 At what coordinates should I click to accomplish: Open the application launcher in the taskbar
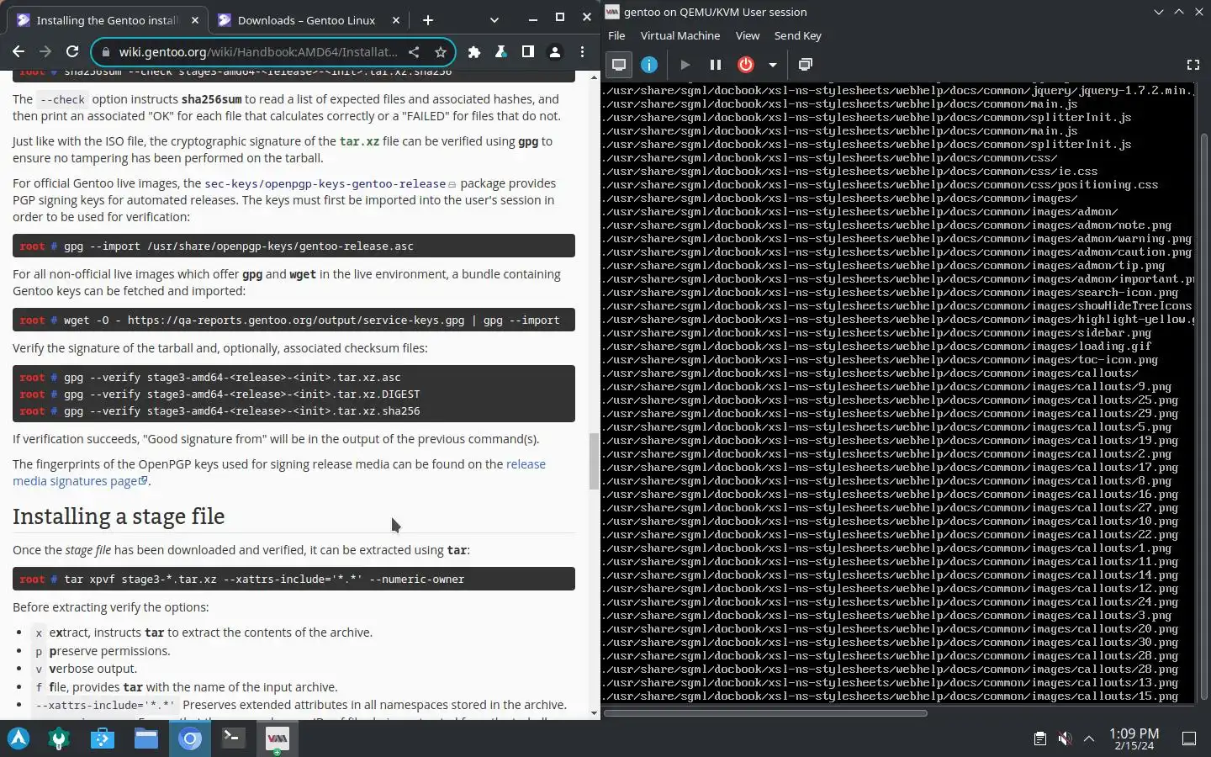tap(19, 738)
